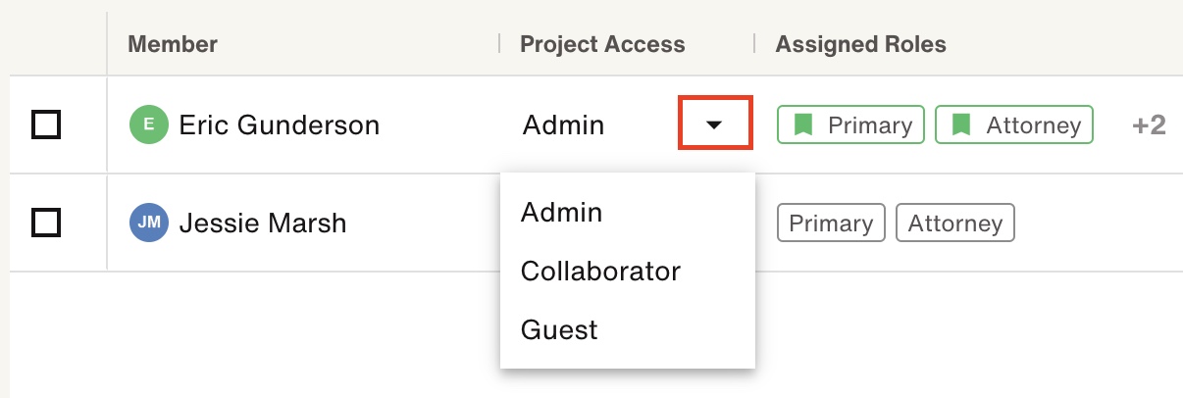Click the Admin value in Eric's row
This screenshot has width=1183, height=398.
pyautogui.click(x=564, y=125)
